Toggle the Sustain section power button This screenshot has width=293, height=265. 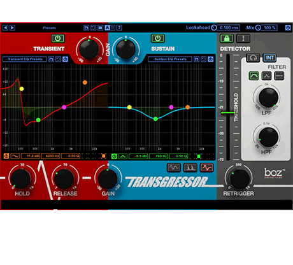[x=157, y=38]
